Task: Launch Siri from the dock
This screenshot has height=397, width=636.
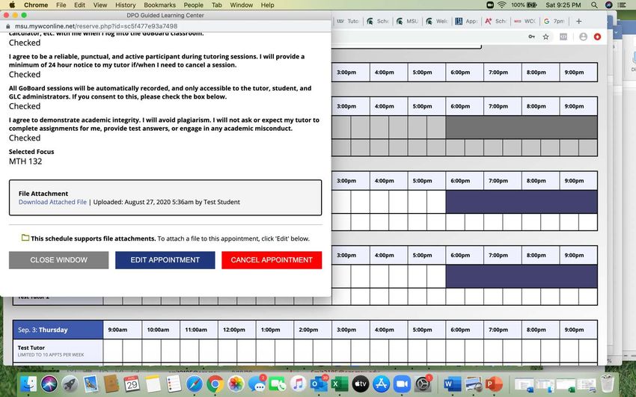Action: pos(49,384)
